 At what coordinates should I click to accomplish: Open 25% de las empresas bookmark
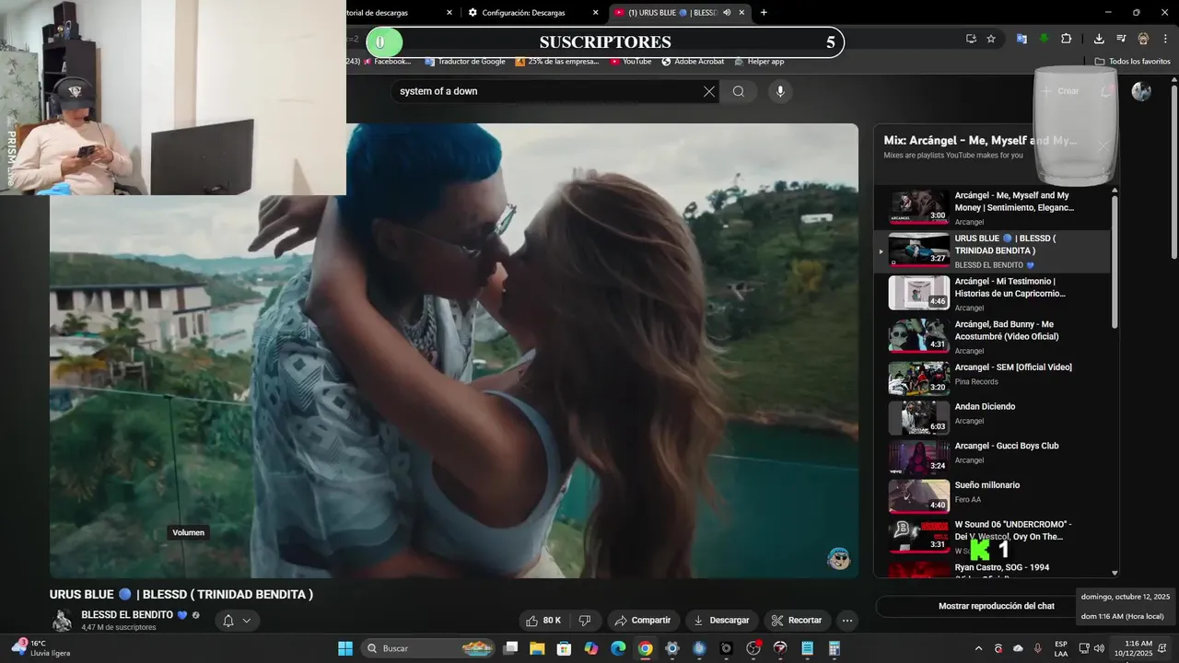click(x=557, y=62)
